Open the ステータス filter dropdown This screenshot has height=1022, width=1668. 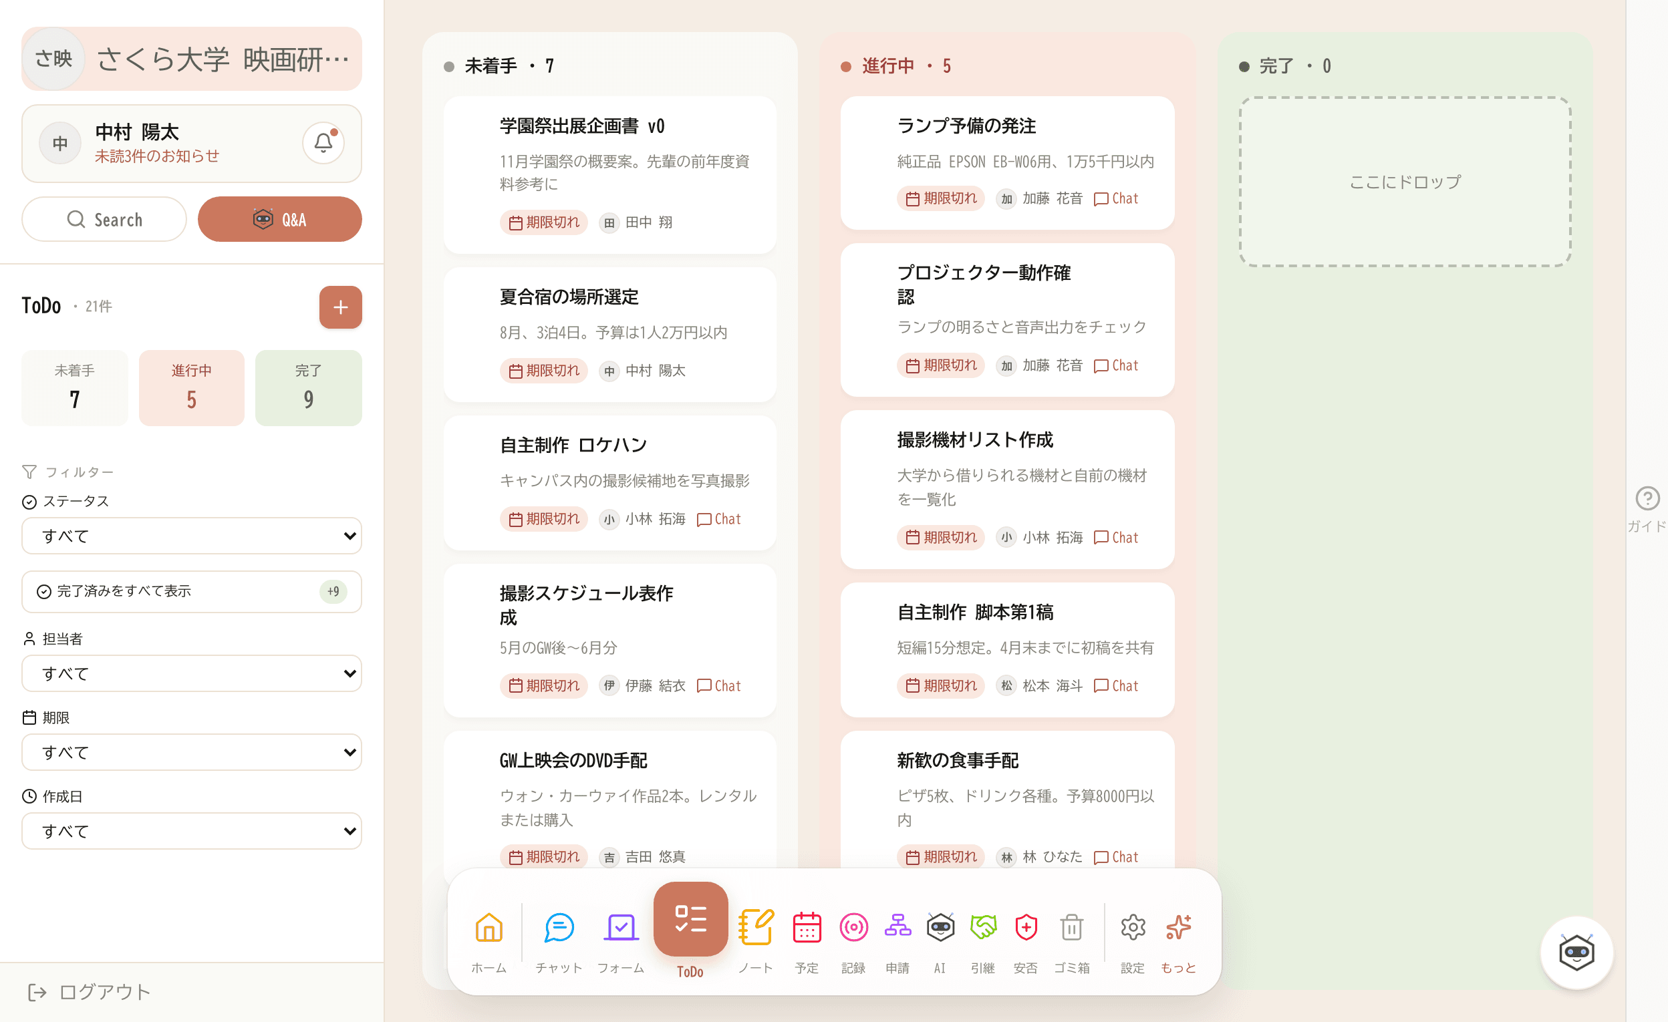[192, 536]
